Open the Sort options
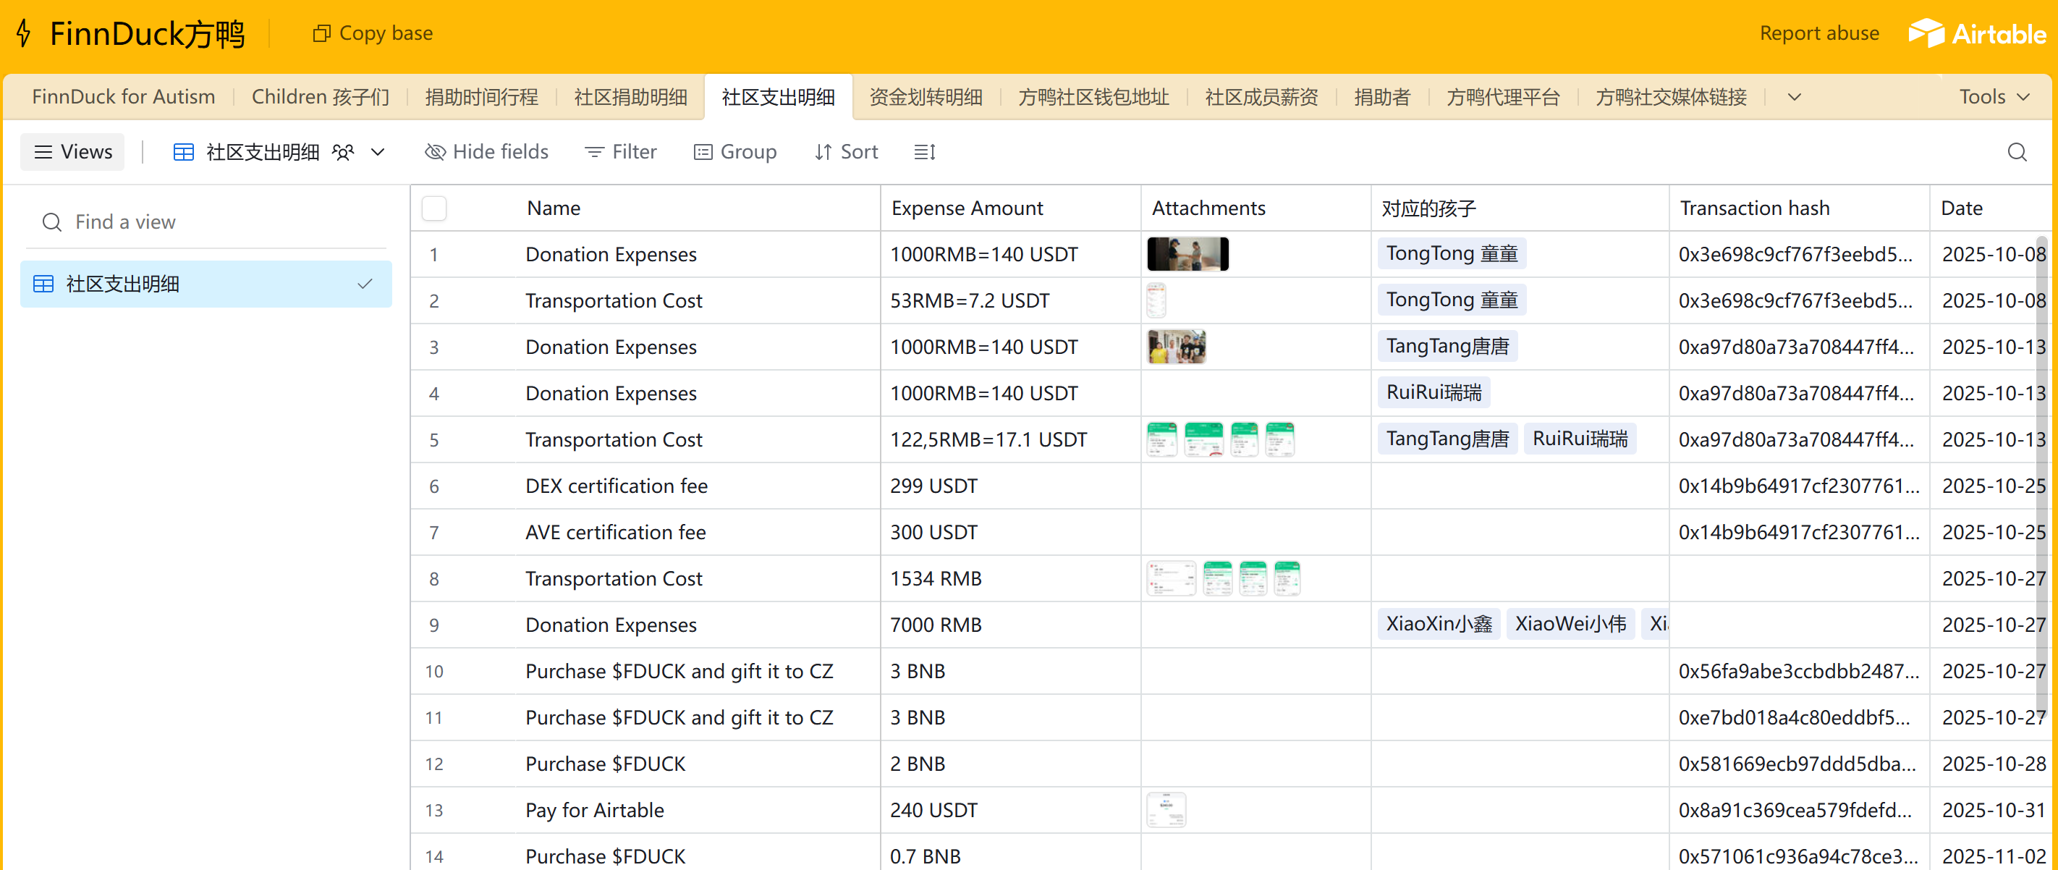Viewport: 2058px width, 870px height. 846,152
